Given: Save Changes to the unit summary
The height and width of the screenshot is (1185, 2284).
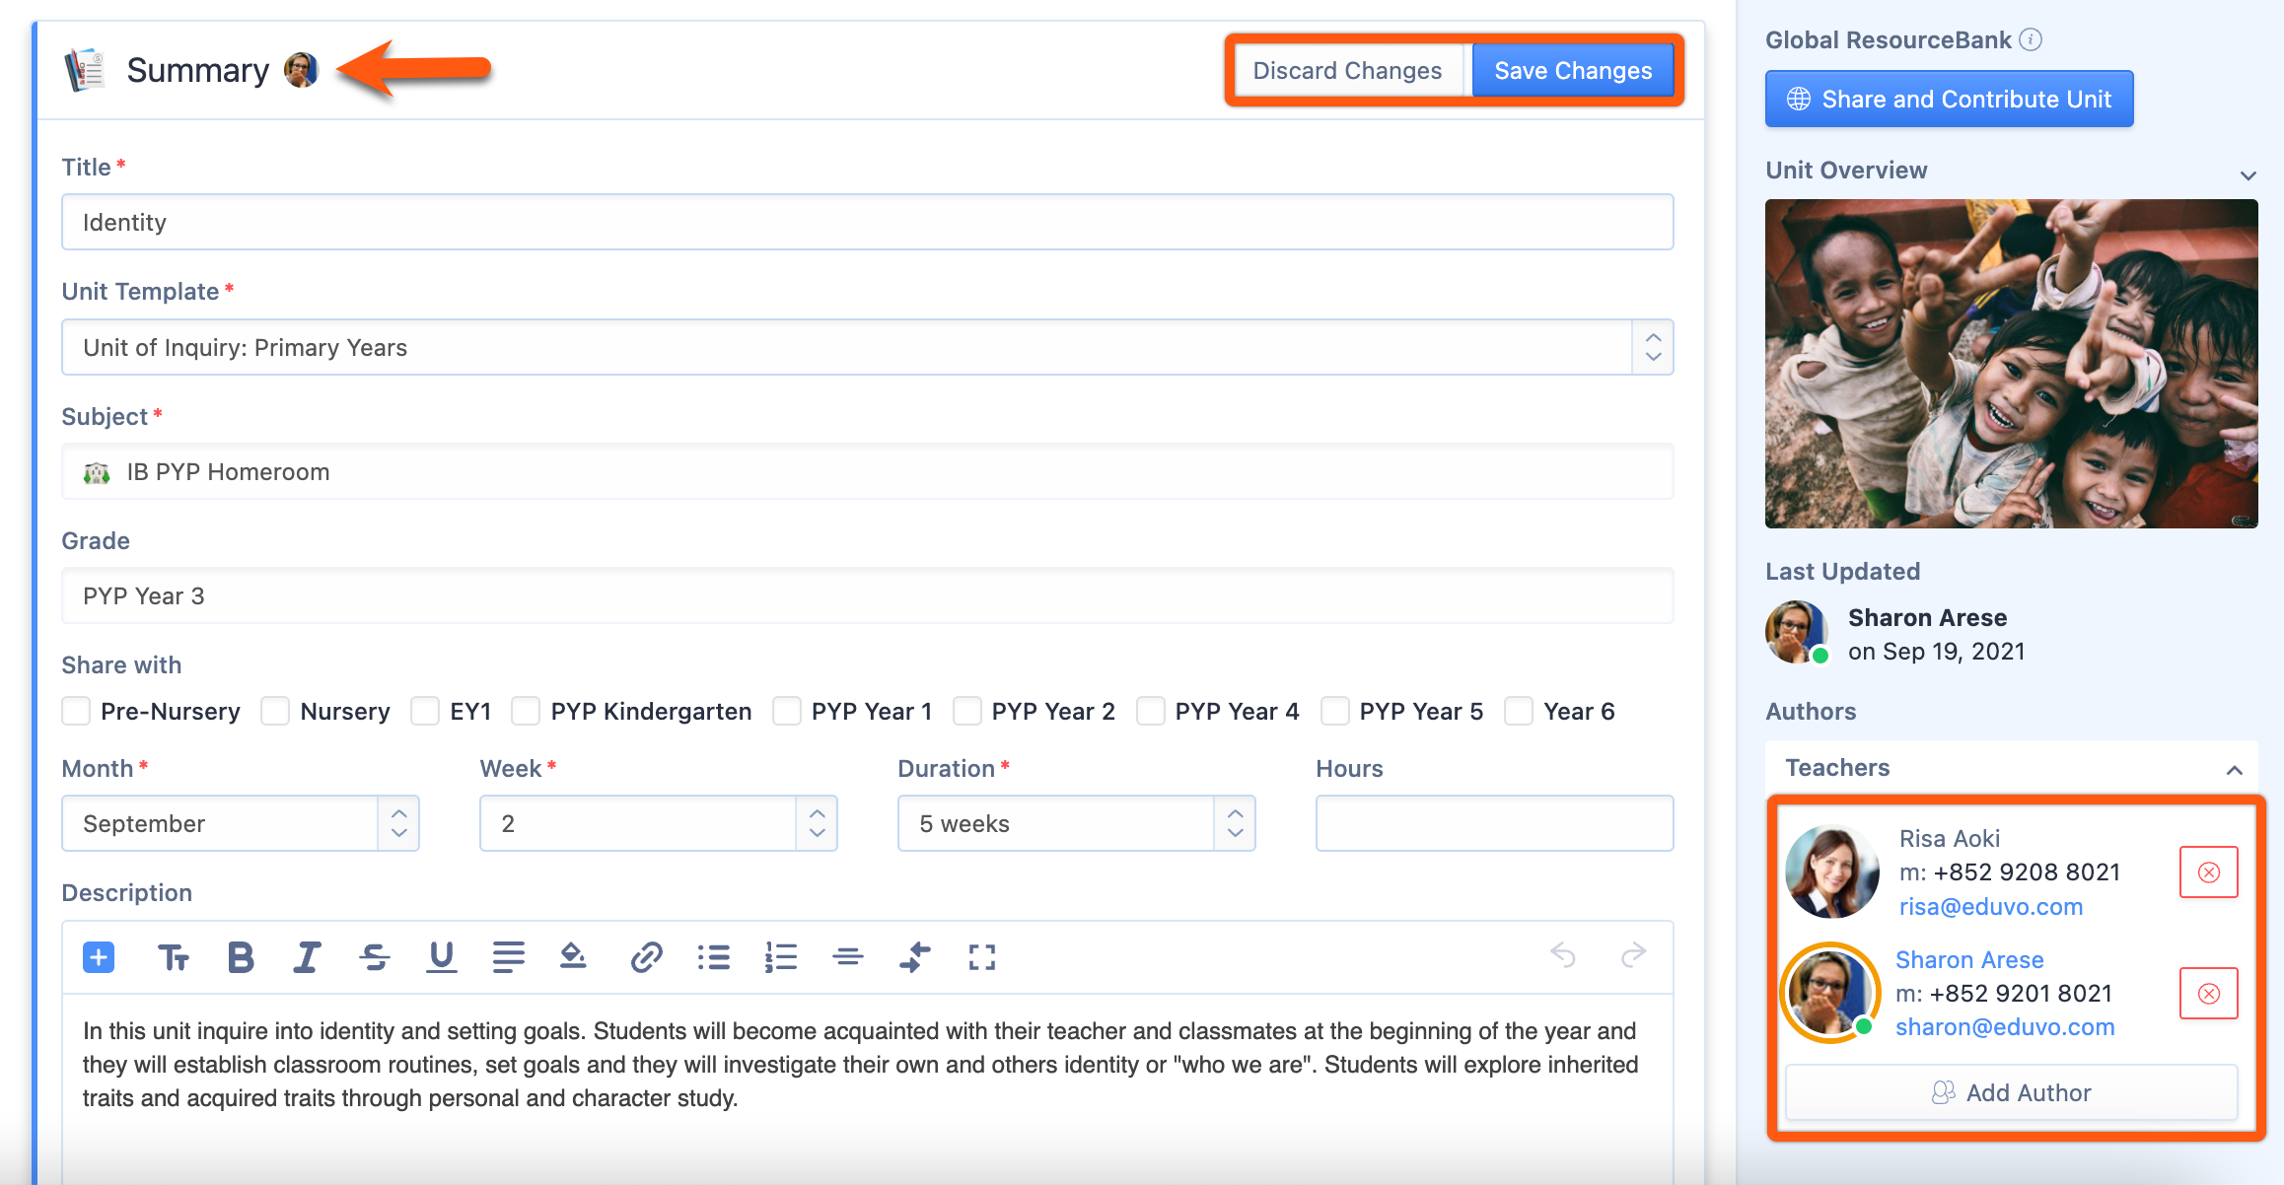Looking at the screenshot, I should [1573, 71].
